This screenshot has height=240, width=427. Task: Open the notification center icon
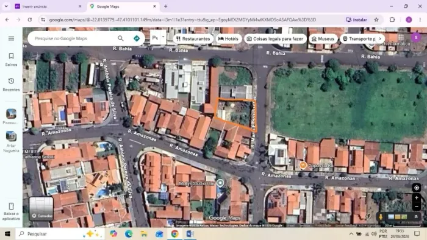click(x=417, y=234)
